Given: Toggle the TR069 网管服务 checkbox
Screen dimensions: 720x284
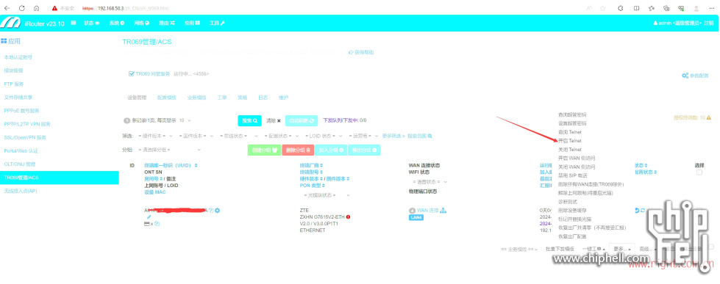Looking at the screenshot, I should point(131,73).
